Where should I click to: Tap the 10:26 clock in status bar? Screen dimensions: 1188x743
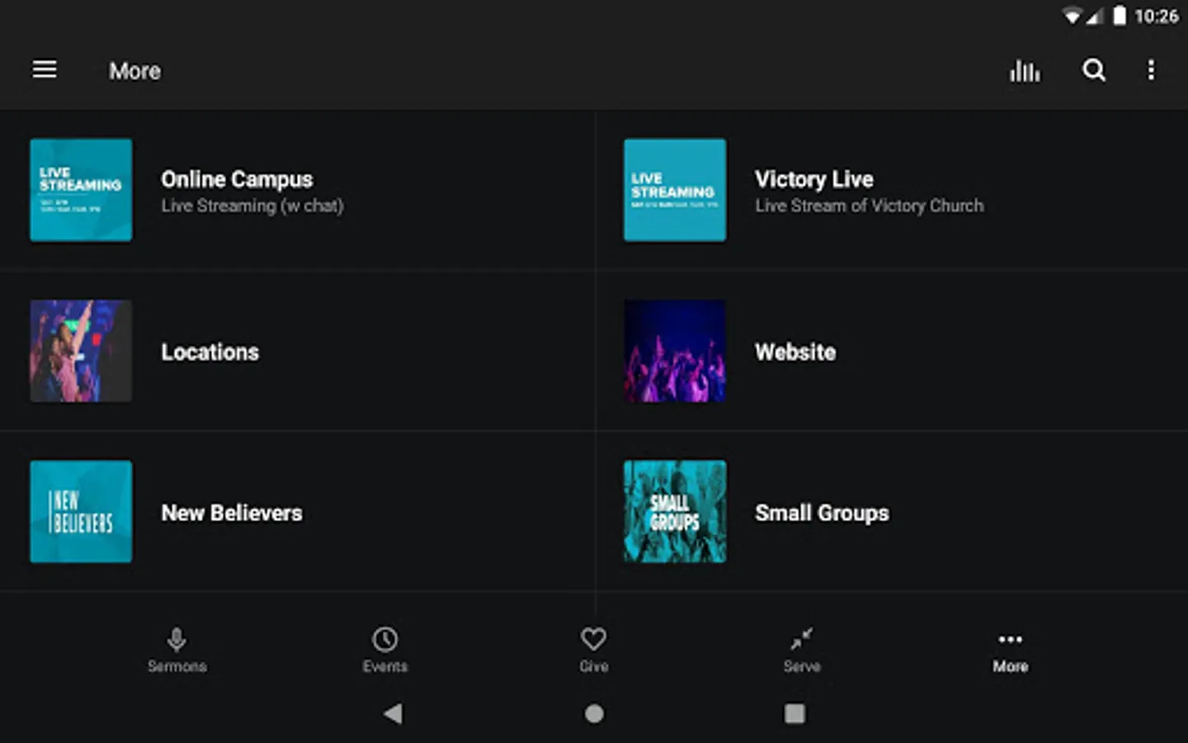[x=1156, y=17]
